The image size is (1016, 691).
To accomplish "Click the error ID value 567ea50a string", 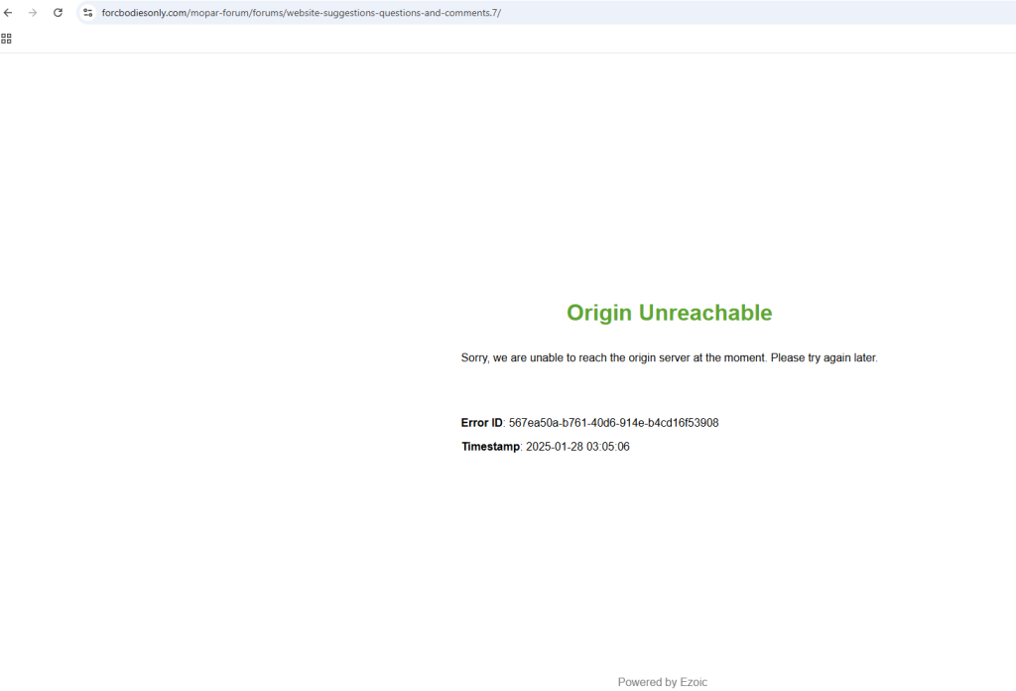I will (613, 423).
